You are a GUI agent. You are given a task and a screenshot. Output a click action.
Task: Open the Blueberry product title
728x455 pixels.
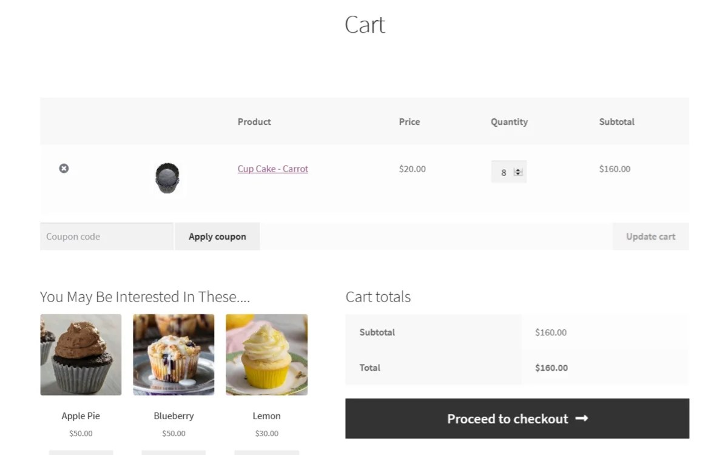click(174, 416)
